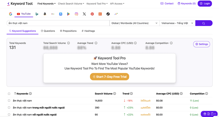Switch to the Prepositions tab
This screenshot has width=219, height=117.
[68, 31]
